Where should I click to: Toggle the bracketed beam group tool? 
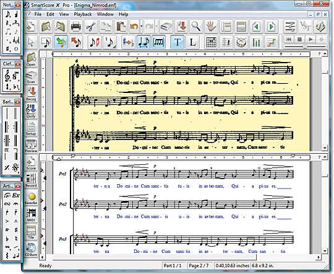pos(159,42)
